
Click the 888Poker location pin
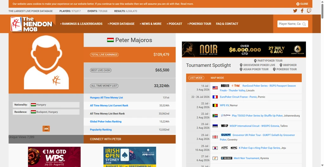tap(280, 65)
